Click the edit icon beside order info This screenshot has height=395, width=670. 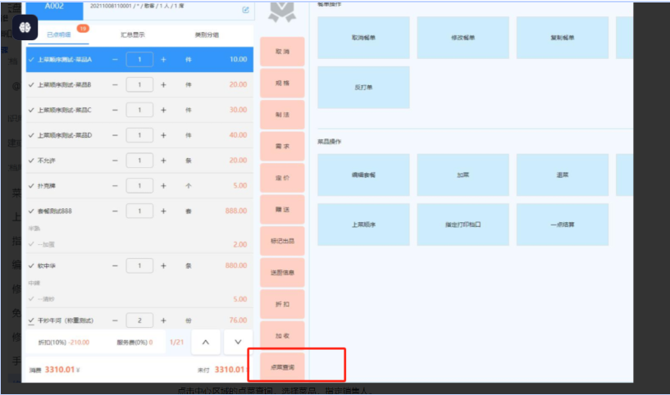pyautogui.click(x=245, y=10)
